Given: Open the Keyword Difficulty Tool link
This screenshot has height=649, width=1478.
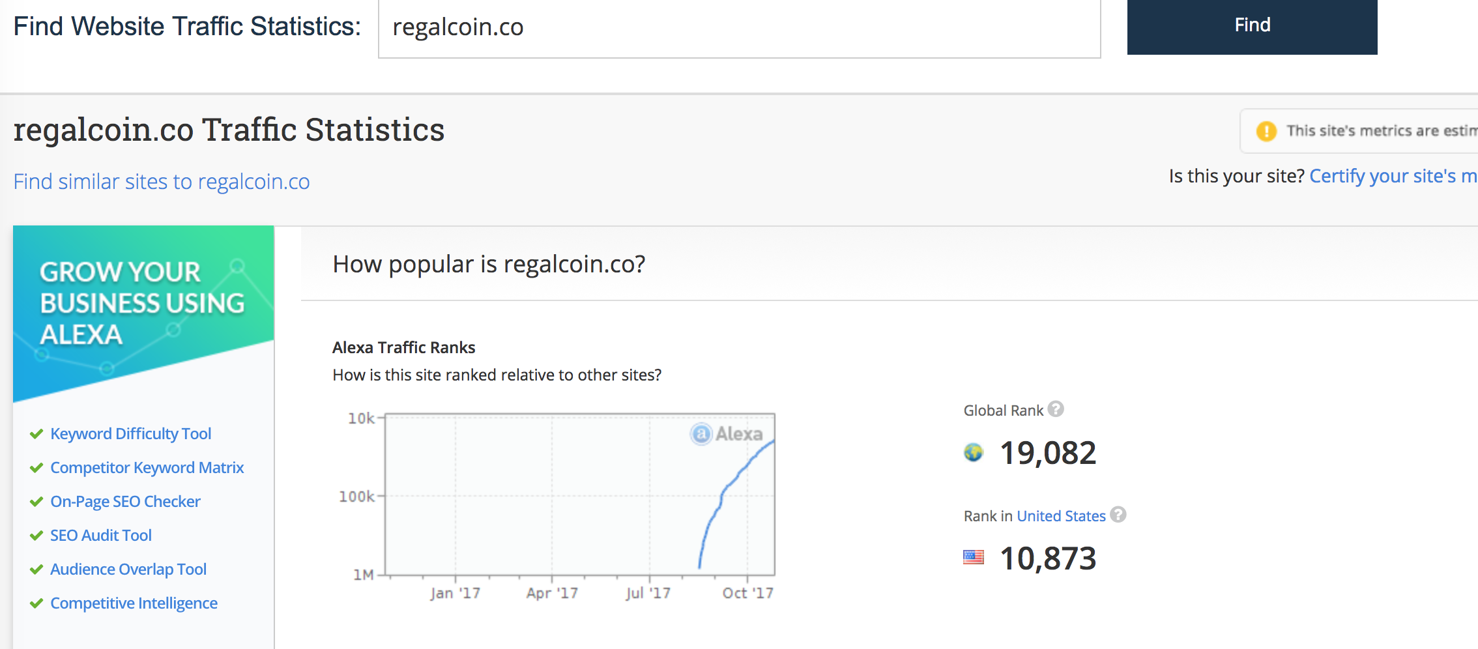Looking at the screenshot, I should pyautogui.click(x=131, y=434).
